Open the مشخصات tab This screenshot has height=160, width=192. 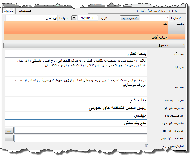pyautogui.click(x=25, y=11)
